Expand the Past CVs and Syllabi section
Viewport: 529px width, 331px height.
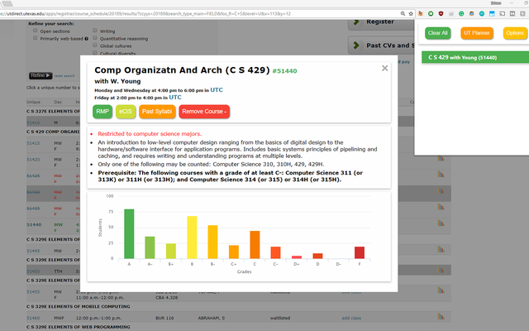tap(355, 46)
